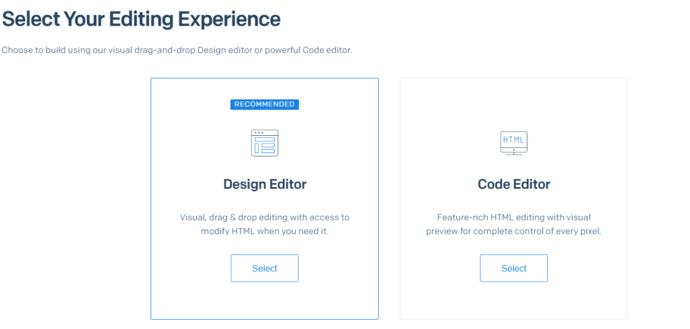Image resolution: width=690 pixels, height=329 pixels.
Task: Click the Design Editor layout window icon
Action: pos(264,143)
